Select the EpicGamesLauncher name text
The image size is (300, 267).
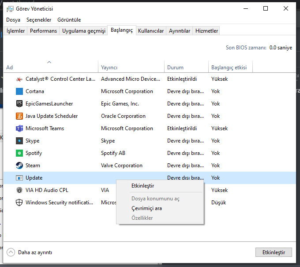[49, 104]
